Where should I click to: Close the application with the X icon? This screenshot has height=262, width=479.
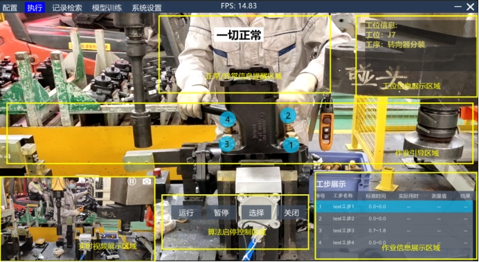[x=471, y=7]
